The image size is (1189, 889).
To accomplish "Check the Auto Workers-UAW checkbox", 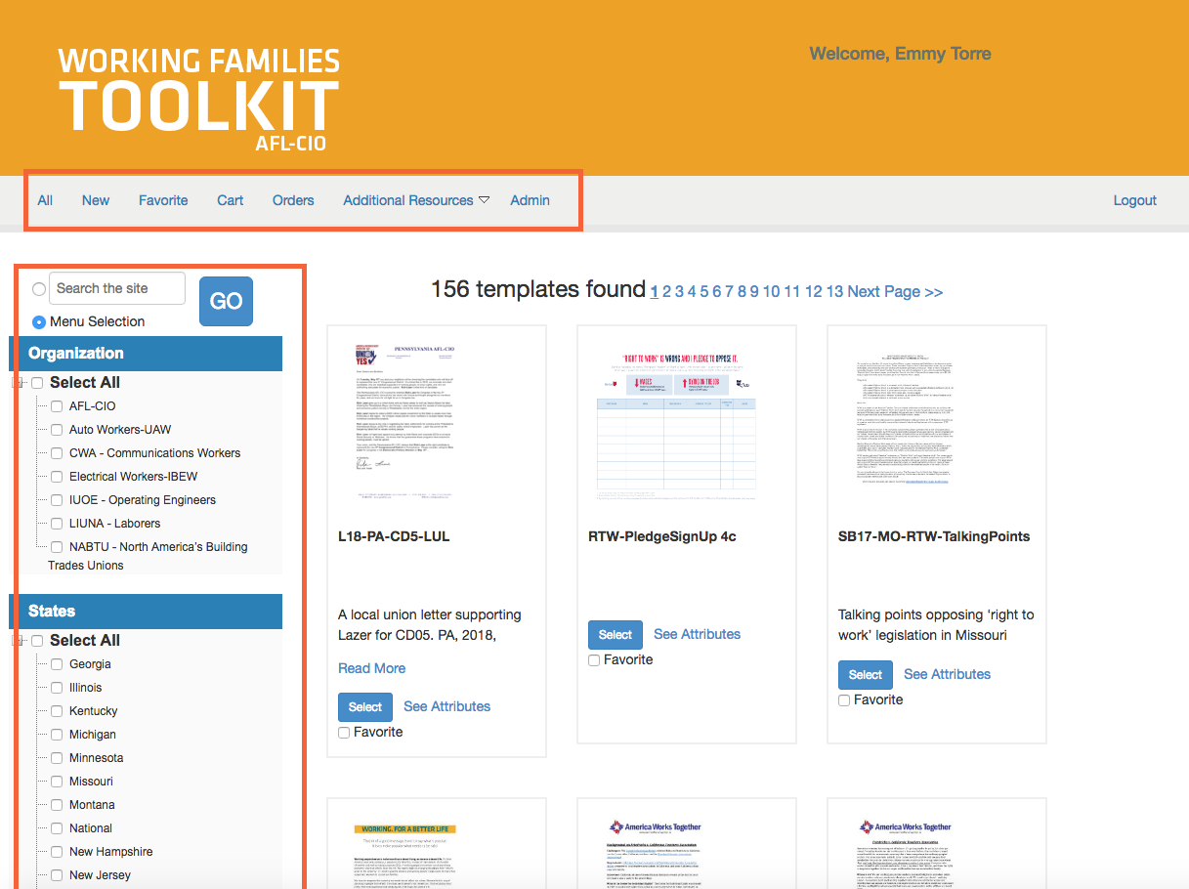I will pyautogui.click(x=57, y=430).
